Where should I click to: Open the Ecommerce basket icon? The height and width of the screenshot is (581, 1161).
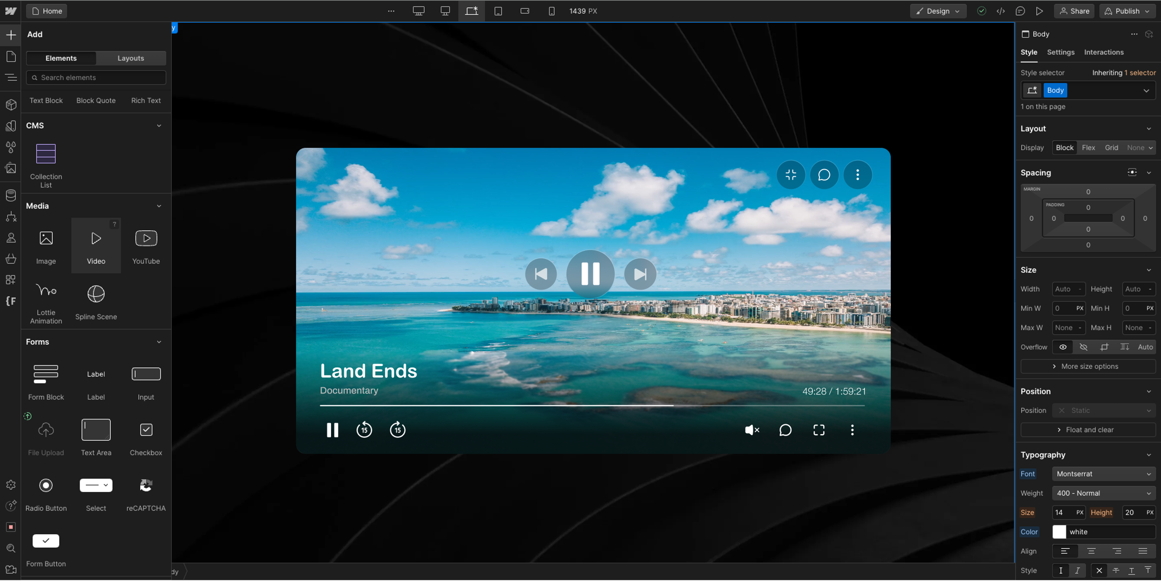tap(11, 259)
